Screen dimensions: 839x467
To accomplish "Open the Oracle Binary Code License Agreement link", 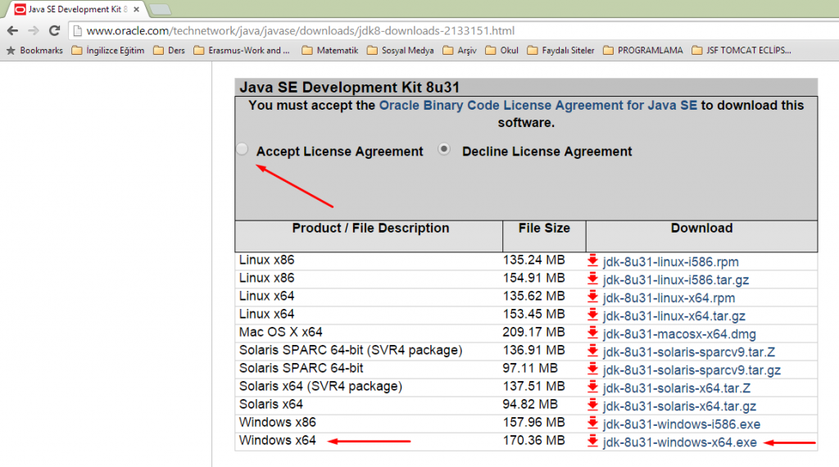I will pyautogui.click(x=537, y=106).
